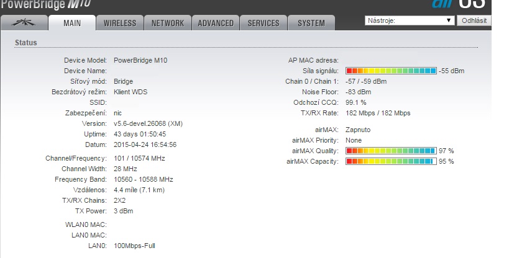Open the SERVICES tab
Image resolution: width=509 pixels, height=258 pixels.
(264, 23)
